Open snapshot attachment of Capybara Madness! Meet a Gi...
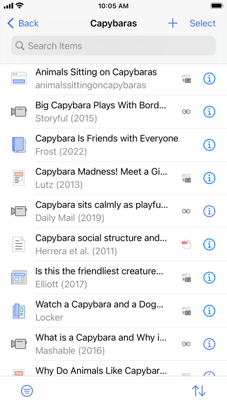The image size is (227, 403). click(186, 178)
